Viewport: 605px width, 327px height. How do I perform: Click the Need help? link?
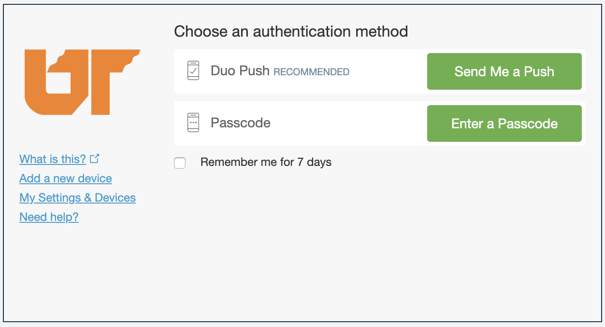(x=49, y=217)
